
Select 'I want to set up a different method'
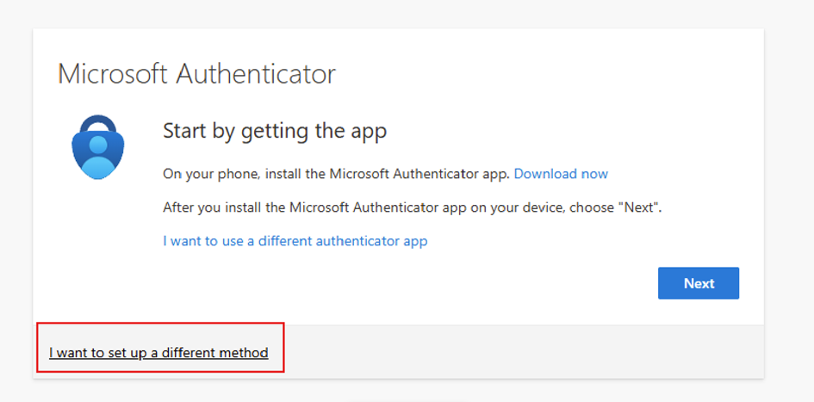tap(158, 353)
